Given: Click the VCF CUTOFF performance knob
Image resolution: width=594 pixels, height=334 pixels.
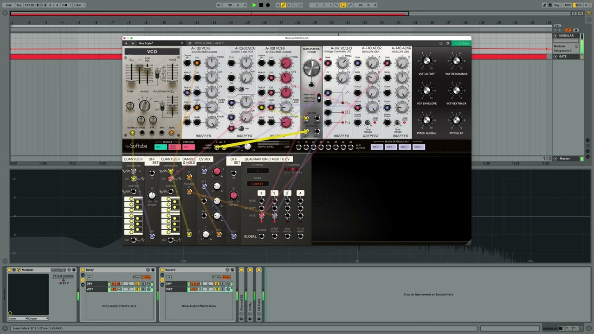Looking at the screenshot, I should coord(426,62).
